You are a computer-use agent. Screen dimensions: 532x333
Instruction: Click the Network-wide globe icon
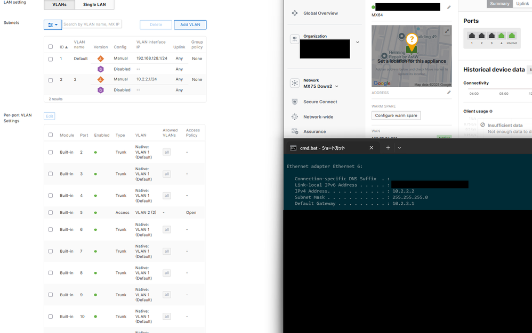tap(295, 116)
